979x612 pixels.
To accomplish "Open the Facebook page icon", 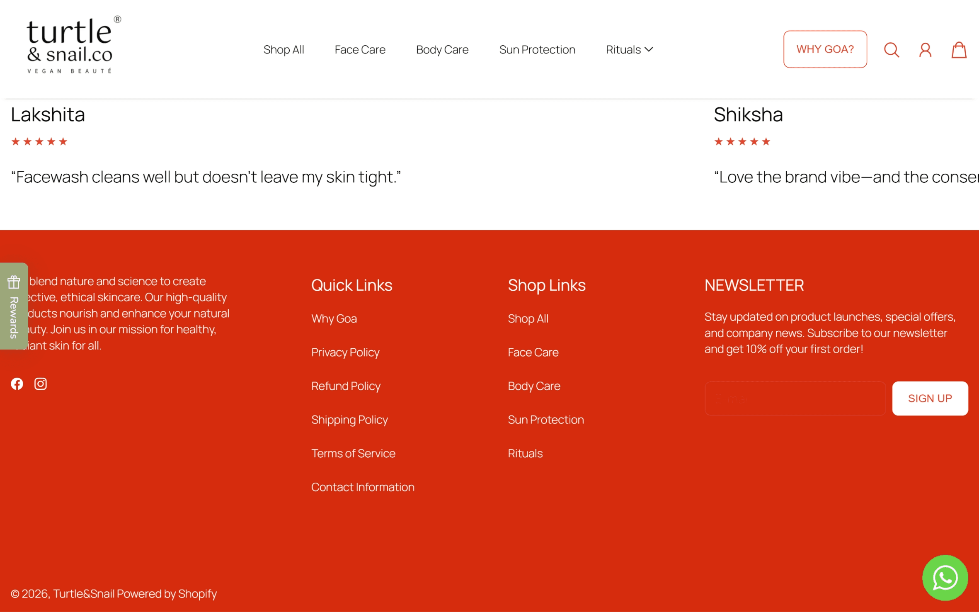I will click(17, 384).
